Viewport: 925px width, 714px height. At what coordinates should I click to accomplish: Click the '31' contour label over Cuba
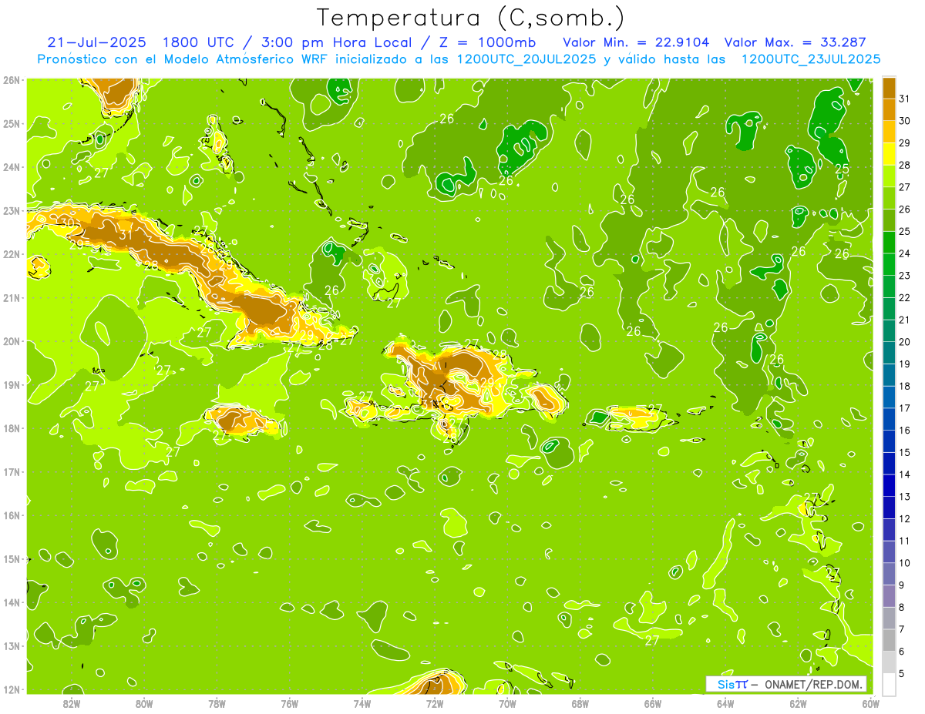(x=126, y=234)
